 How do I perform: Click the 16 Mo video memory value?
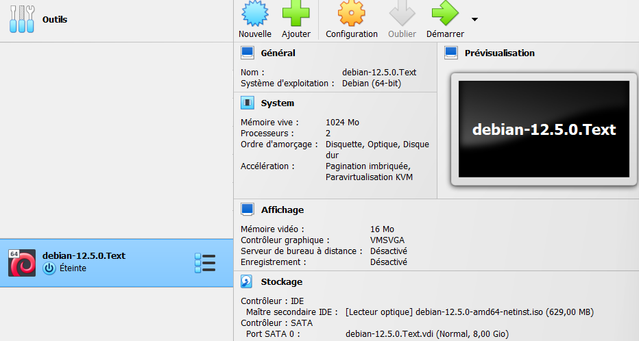click(383, 229)
